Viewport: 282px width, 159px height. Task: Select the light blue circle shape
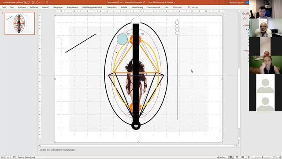(122, 39)
